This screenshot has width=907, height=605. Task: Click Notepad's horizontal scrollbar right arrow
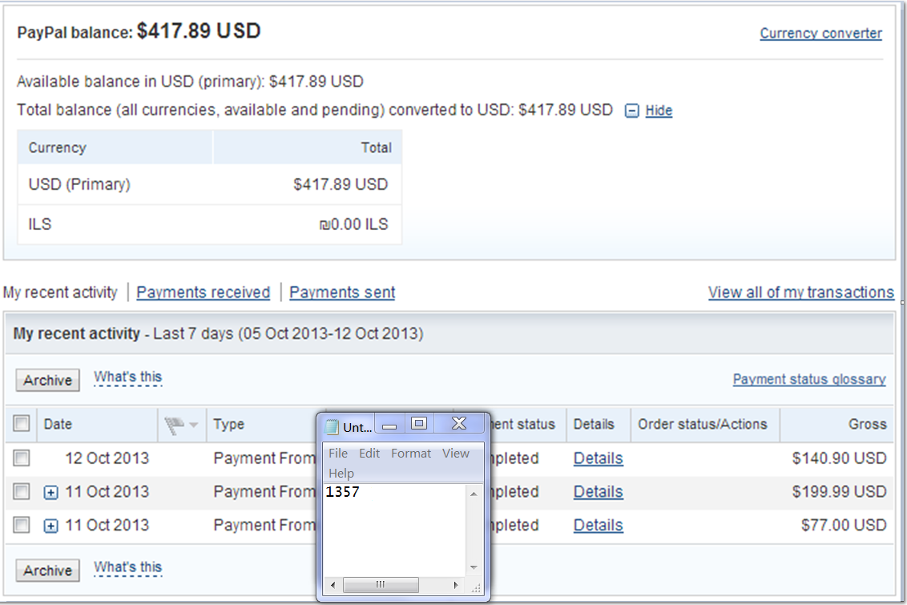pos(456,585)
